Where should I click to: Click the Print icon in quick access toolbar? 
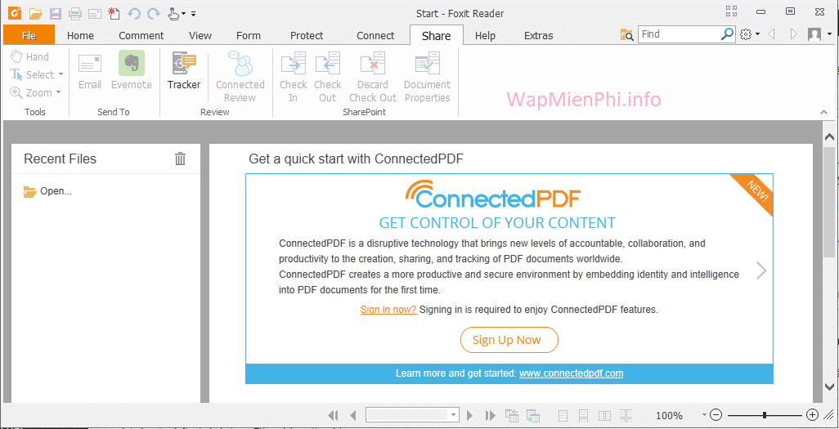(x=75, y=13)
